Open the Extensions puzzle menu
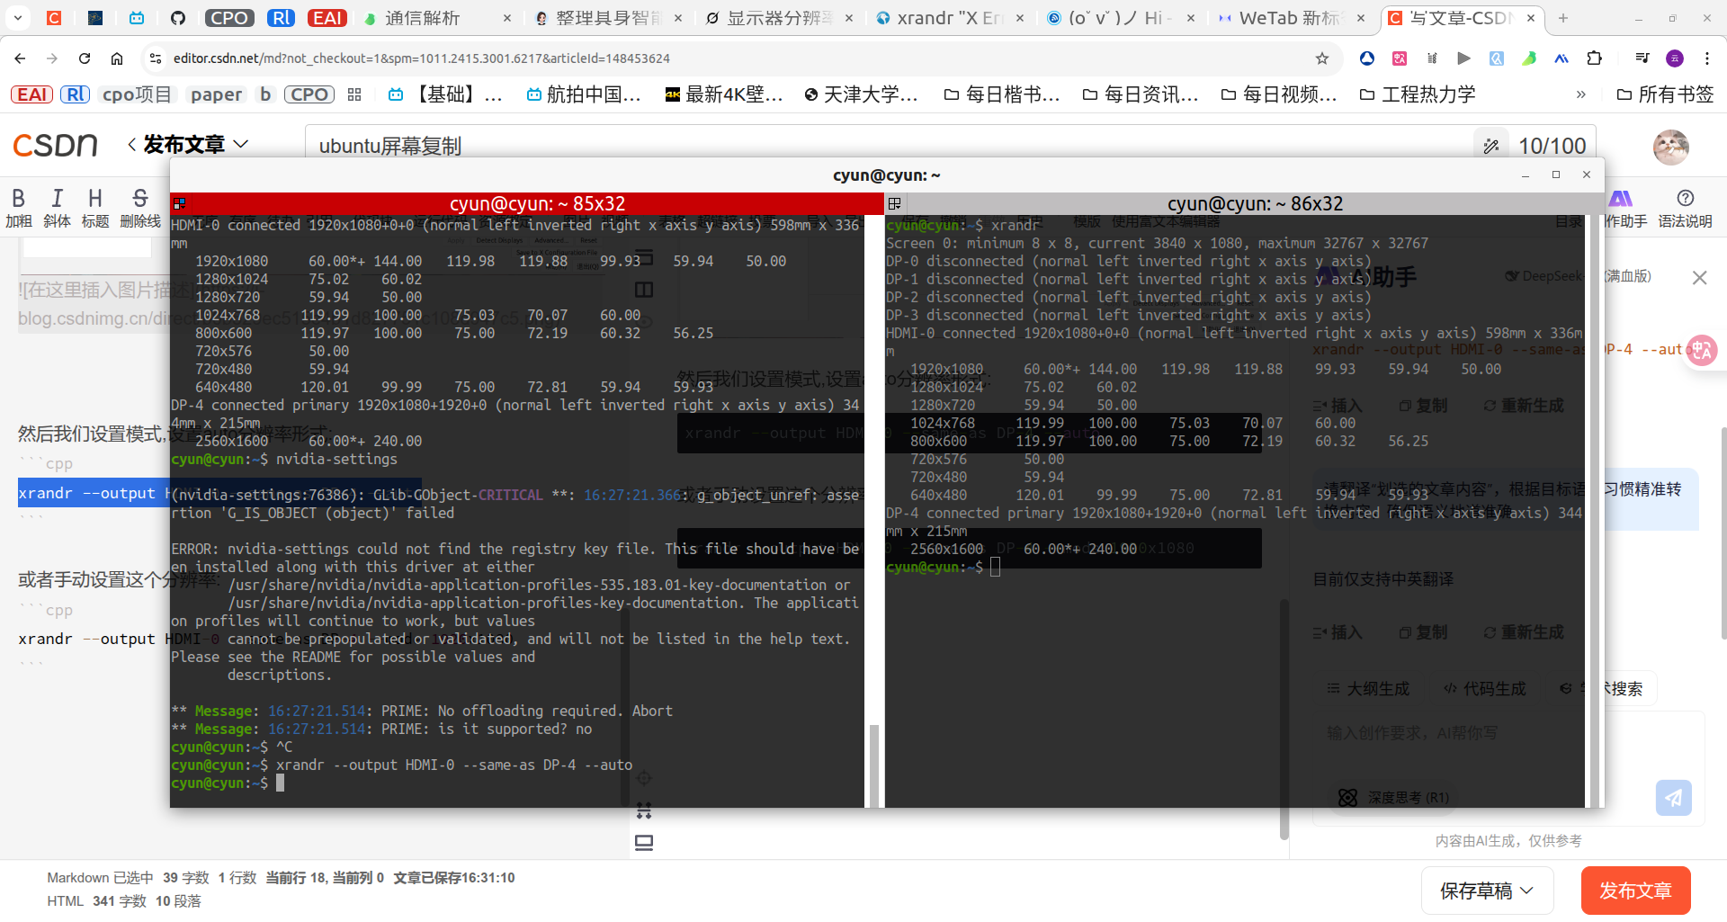Screen dimensions: 1727x922 coord(1595,58)
